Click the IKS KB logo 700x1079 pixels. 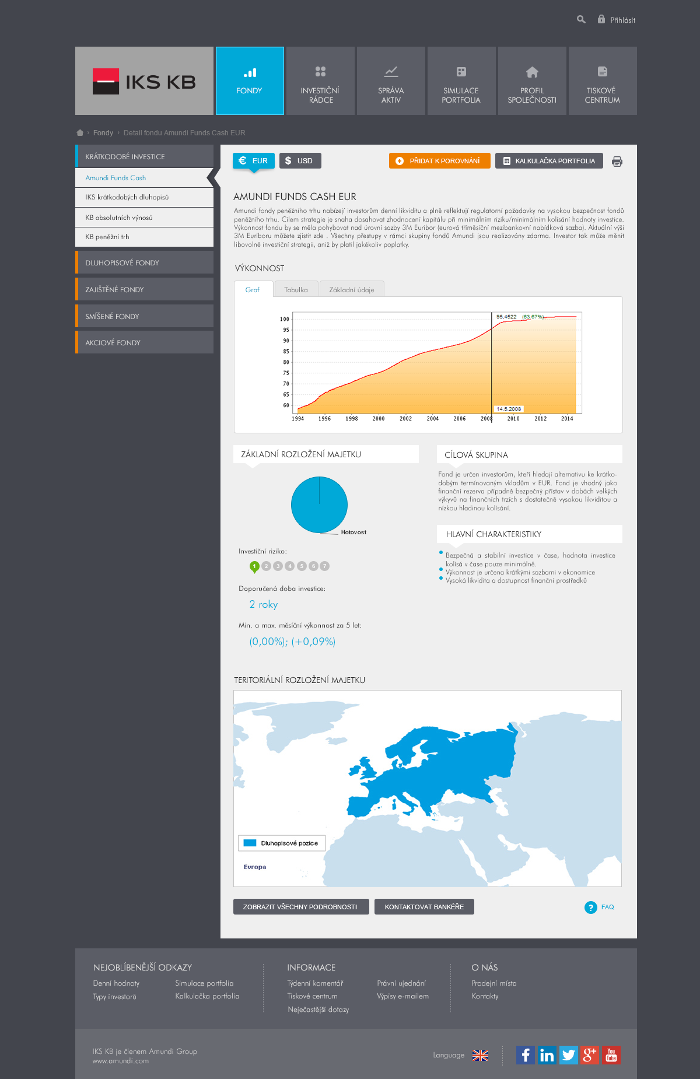[x=144, y=81]
